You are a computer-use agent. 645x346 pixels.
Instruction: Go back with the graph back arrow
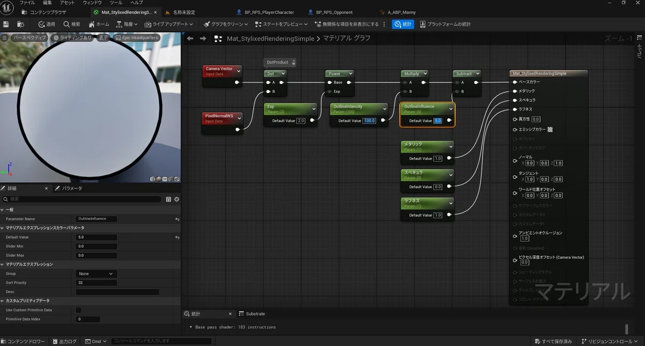pos(190,39)
